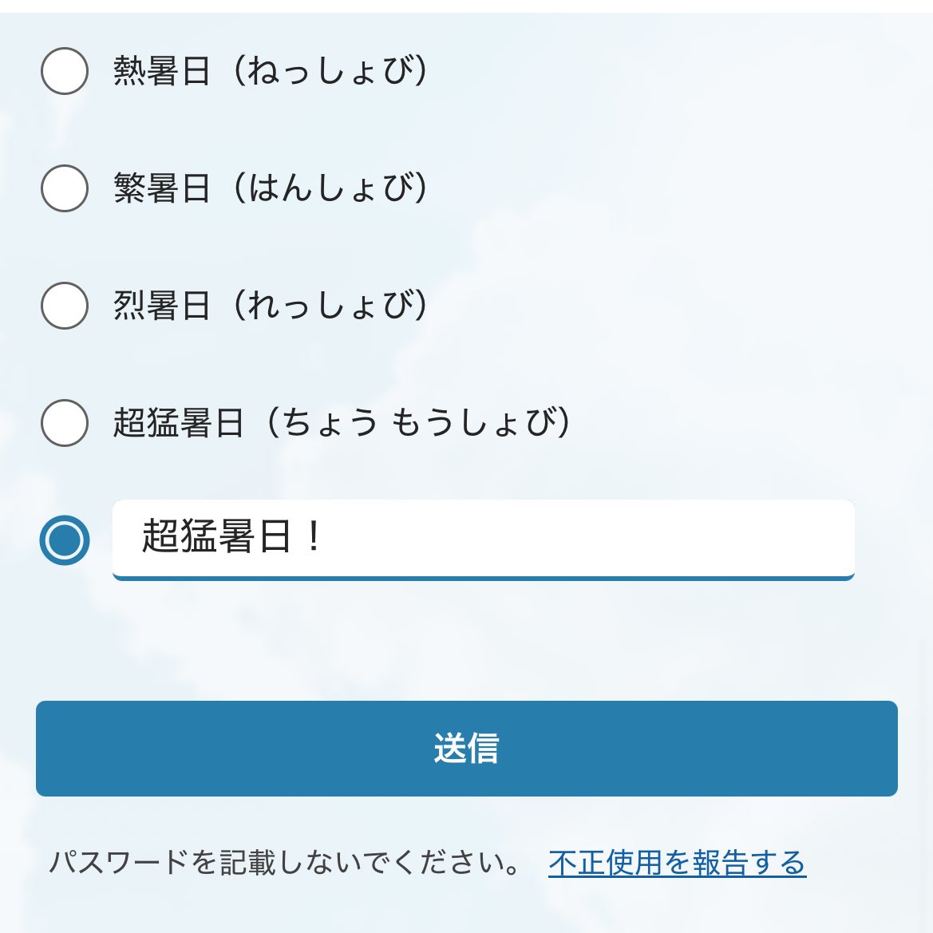Toggle the first radio button in the list
The height and width of the screenshot is (933, 933).
(64, 71)
